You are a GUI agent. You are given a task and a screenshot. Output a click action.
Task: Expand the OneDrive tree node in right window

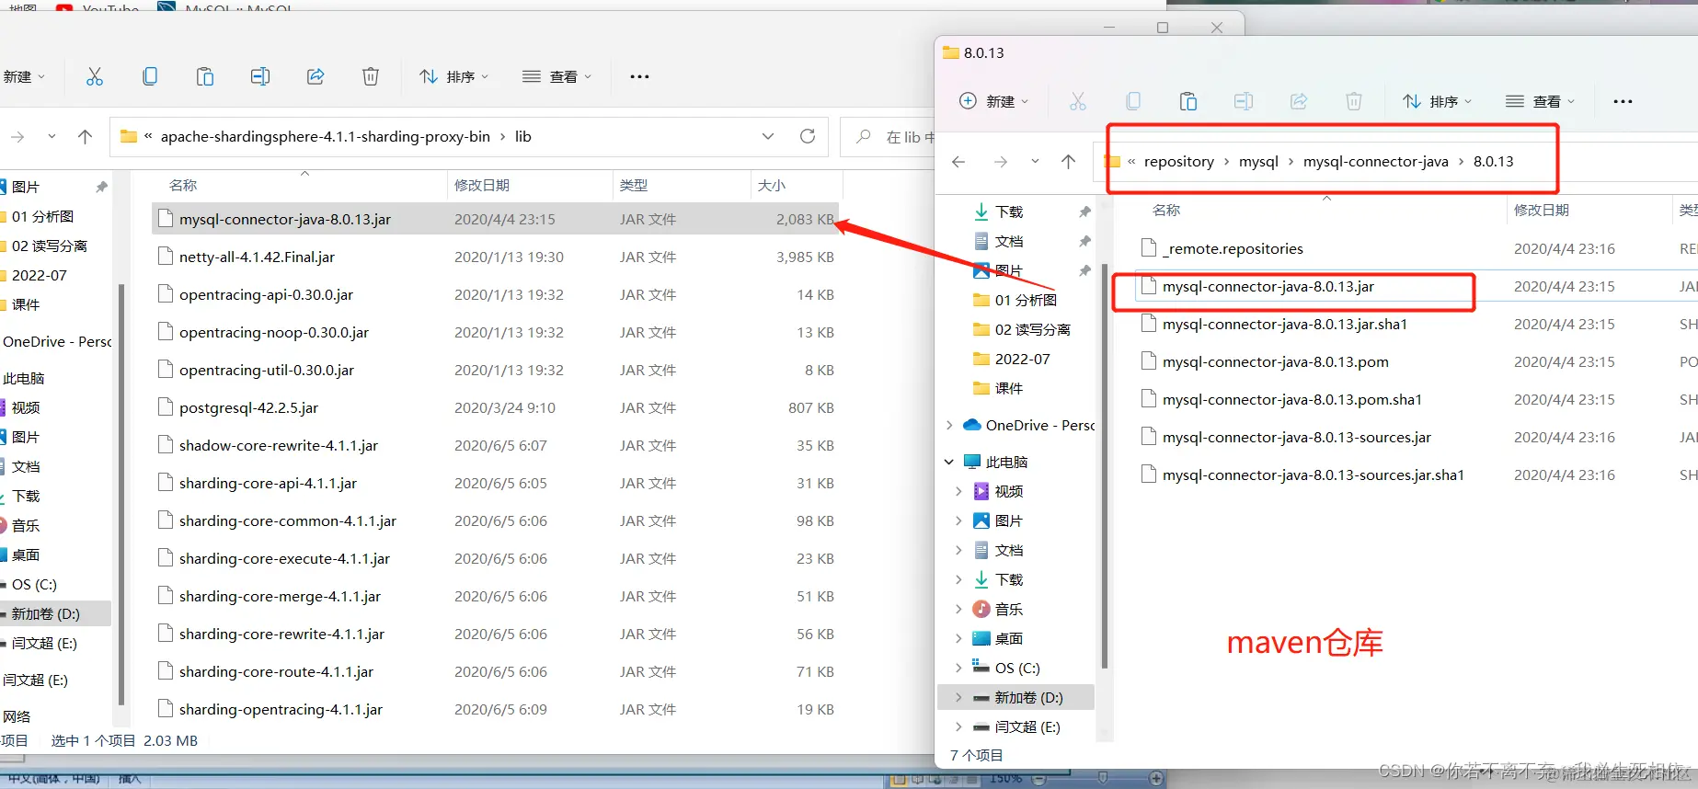tap(949, 425)
